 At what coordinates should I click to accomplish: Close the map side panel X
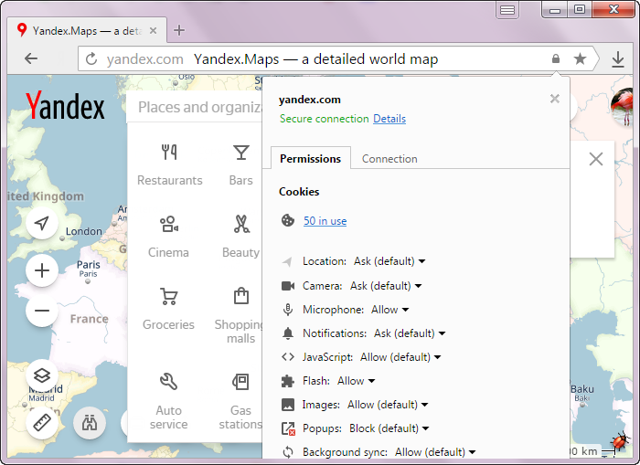pos(596,159)
